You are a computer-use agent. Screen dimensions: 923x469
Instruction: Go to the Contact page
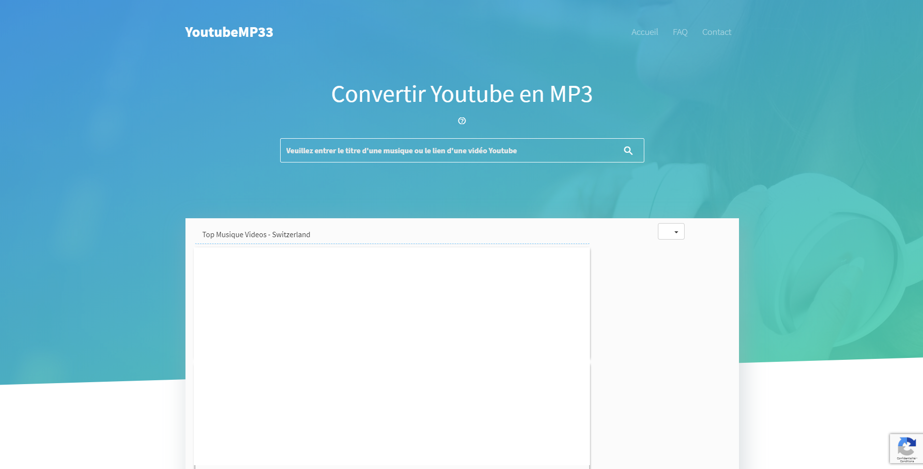pyautogui.click(x=716, y=32)
